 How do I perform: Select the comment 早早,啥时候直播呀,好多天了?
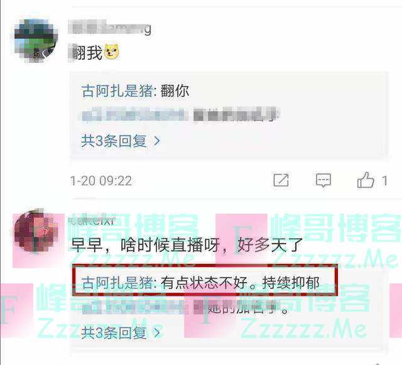[x=187, y=245]
